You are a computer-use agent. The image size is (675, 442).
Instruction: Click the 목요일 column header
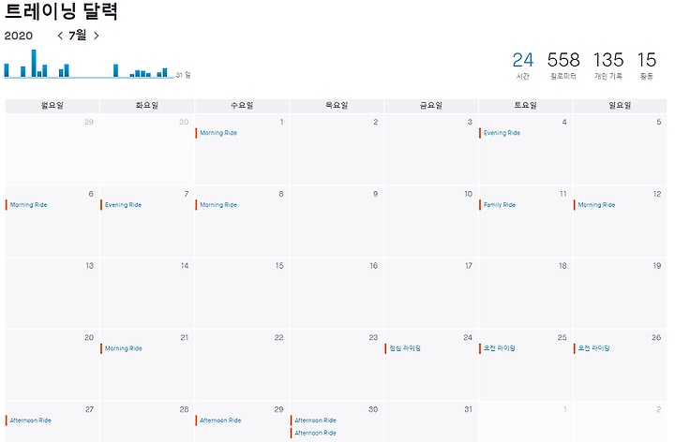click(x=337, y=105)
